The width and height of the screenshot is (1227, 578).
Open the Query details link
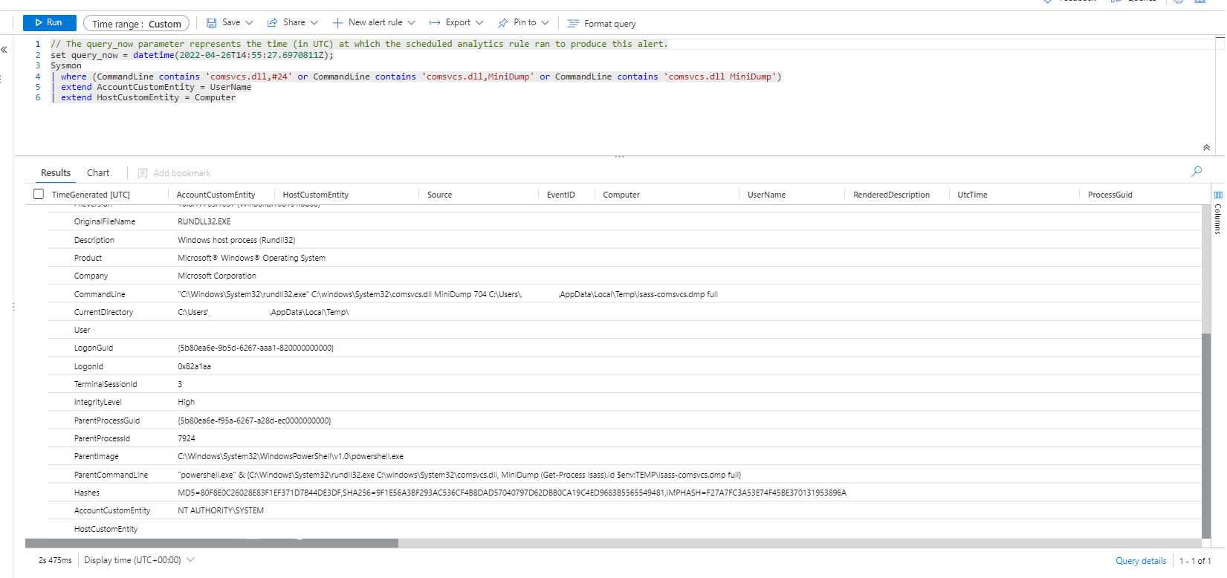click(x=1141, y=561)
